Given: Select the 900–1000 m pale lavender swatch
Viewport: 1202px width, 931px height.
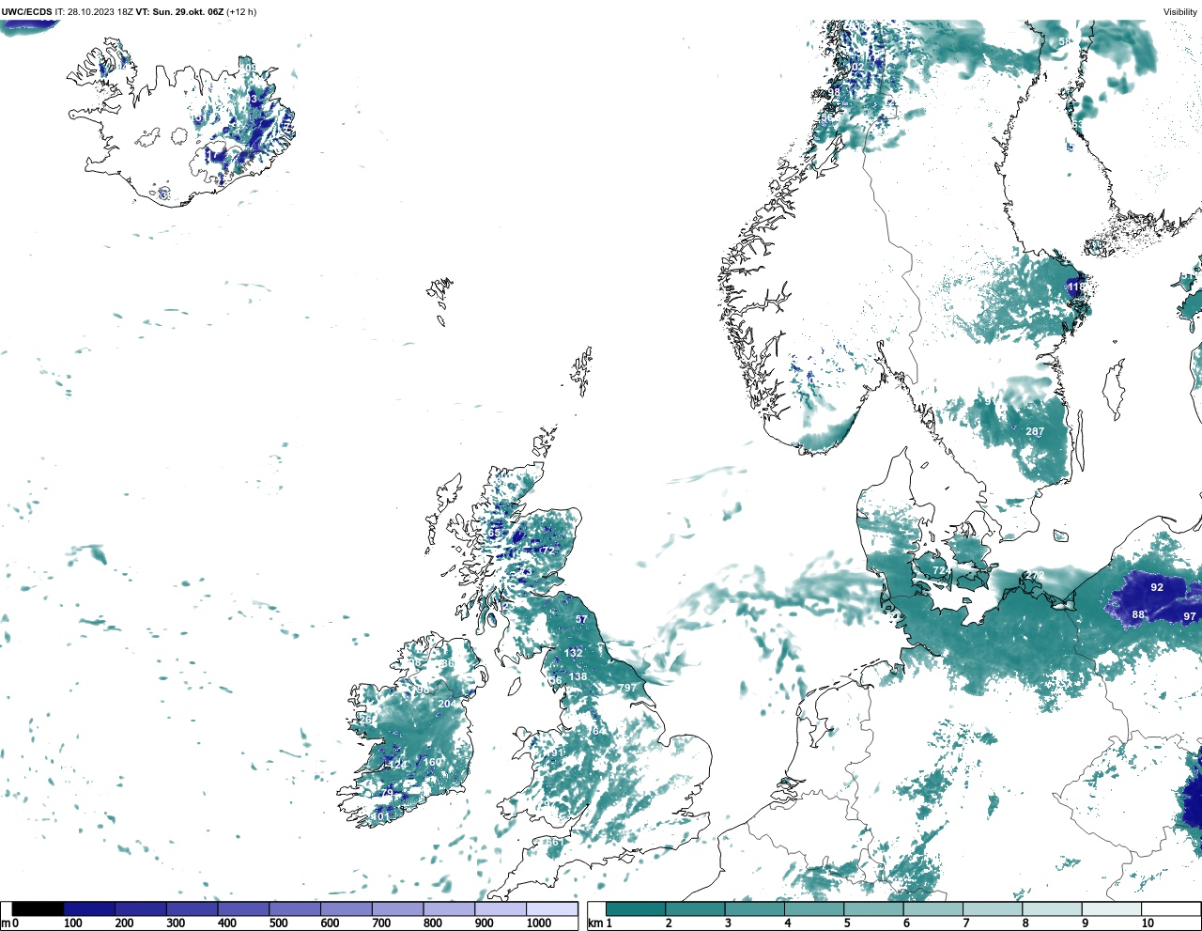Looking at the screenshot, I should pos(501,908).
